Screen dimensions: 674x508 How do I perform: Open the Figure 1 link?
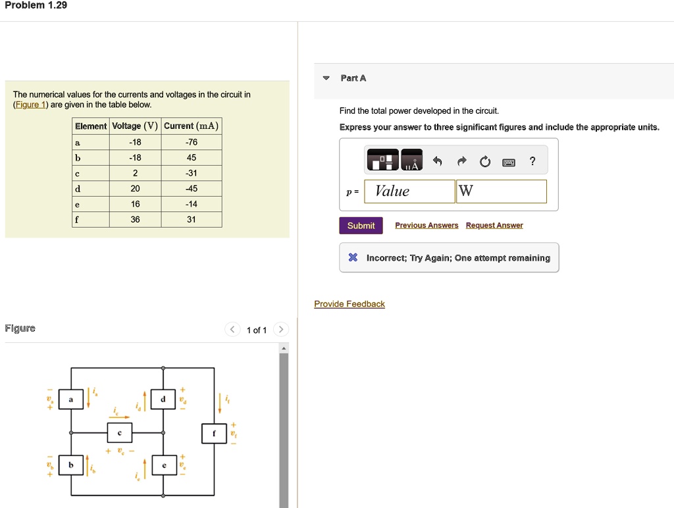pos(30,104)
